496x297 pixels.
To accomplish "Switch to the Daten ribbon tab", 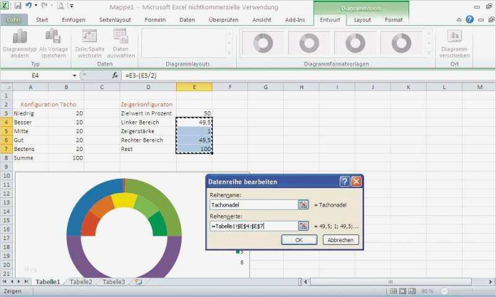I will click(x=187, y=20).
